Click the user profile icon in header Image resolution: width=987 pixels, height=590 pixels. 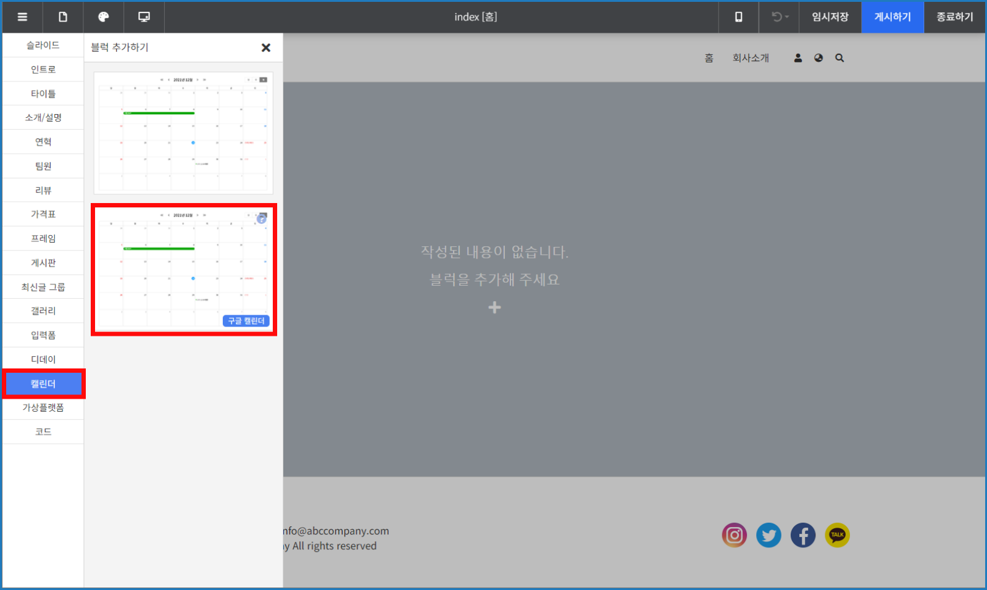(798, 58)
